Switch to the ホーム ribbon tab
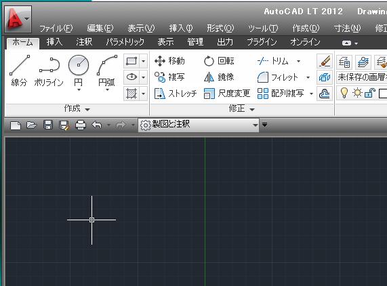This screenshot has height=286, width=387. (23, 43)
